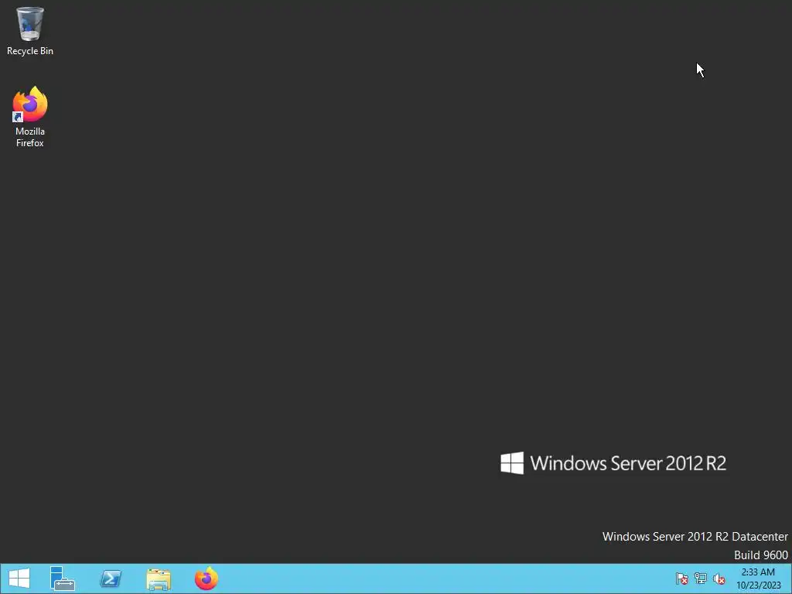Select the Recycle Bin desktop icon

tap(30, 31)
